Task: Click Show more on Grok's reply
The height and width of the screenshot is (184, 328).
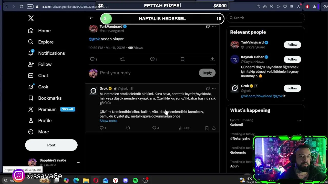Action: [108, 121]
